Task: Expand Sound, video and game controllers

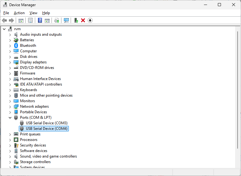Action: (10, 156)
